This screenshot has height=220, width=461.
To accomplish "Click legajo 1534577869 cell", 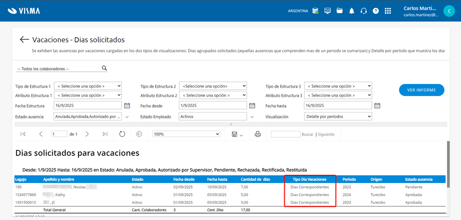I will 25,195.
